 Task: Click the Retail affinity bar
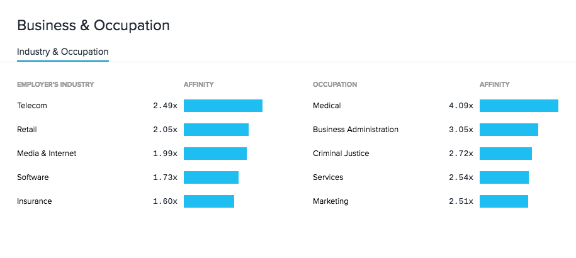tap(216, 130)
